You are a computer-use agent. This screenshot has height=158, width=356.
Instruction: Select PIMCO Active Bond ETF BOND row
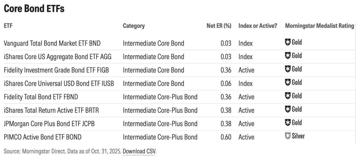pyautogui.click(x=42, y=137)
